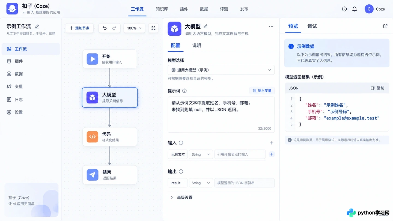This screenshot has height=221, width=393.
Task: Open the 100% zoom level dropdown
Action: click(x=135, y=28)
